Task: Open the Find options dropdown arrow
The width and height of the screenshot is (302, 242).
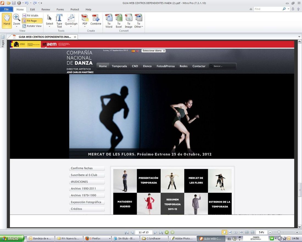Action: coord(288,9)
